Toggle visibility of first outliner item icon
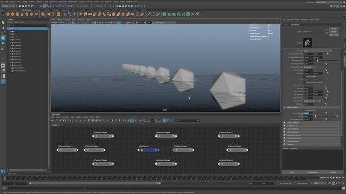The image size is (346, 194). (x=12, y=29)
